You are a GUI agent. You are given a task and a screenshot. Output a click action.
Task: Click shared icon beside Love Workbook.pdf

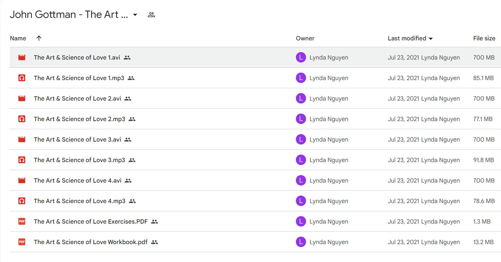pos(155,242)
